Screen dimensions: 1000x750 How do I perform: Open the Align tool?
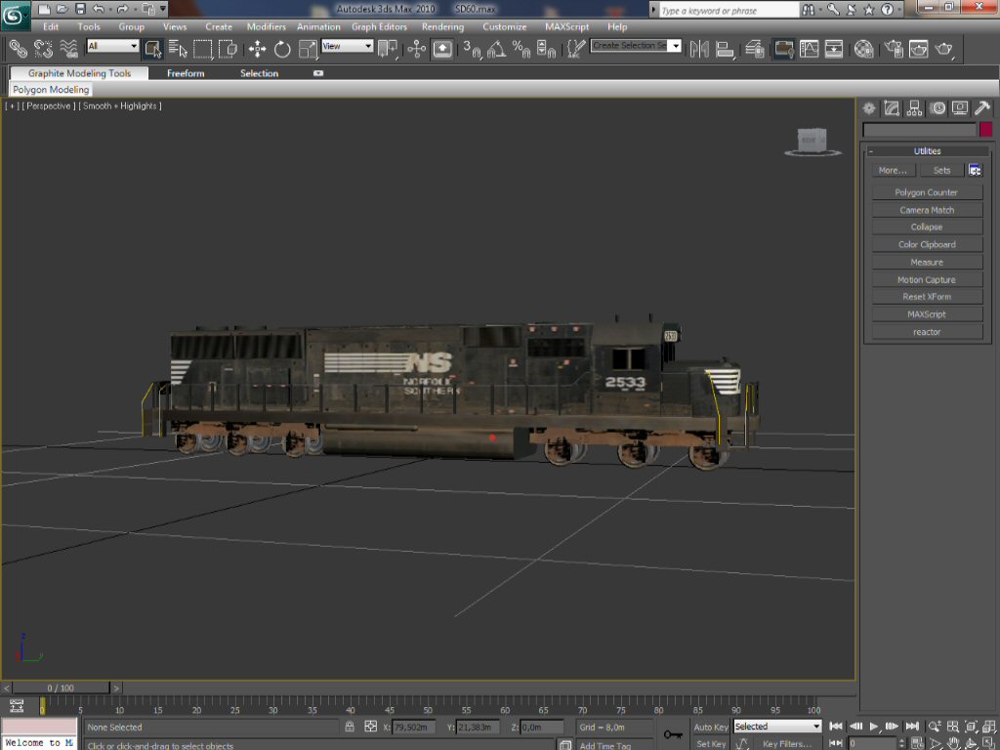click(x=725, y=49)
